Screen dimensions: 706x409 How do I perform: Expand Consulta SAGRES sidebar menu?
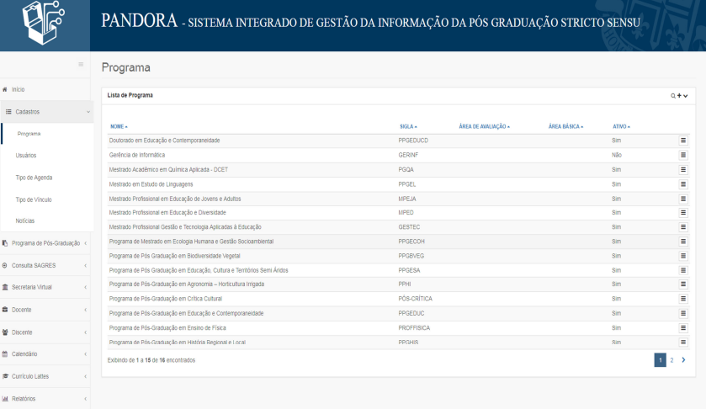click(45, 266)
